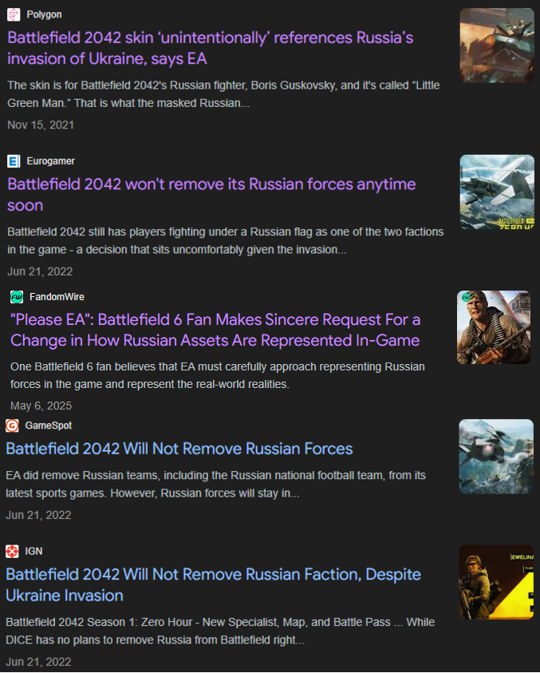Click the GameSpot site favicon
The height and width of the screenshot is (673, 540).
click(12, 426)
